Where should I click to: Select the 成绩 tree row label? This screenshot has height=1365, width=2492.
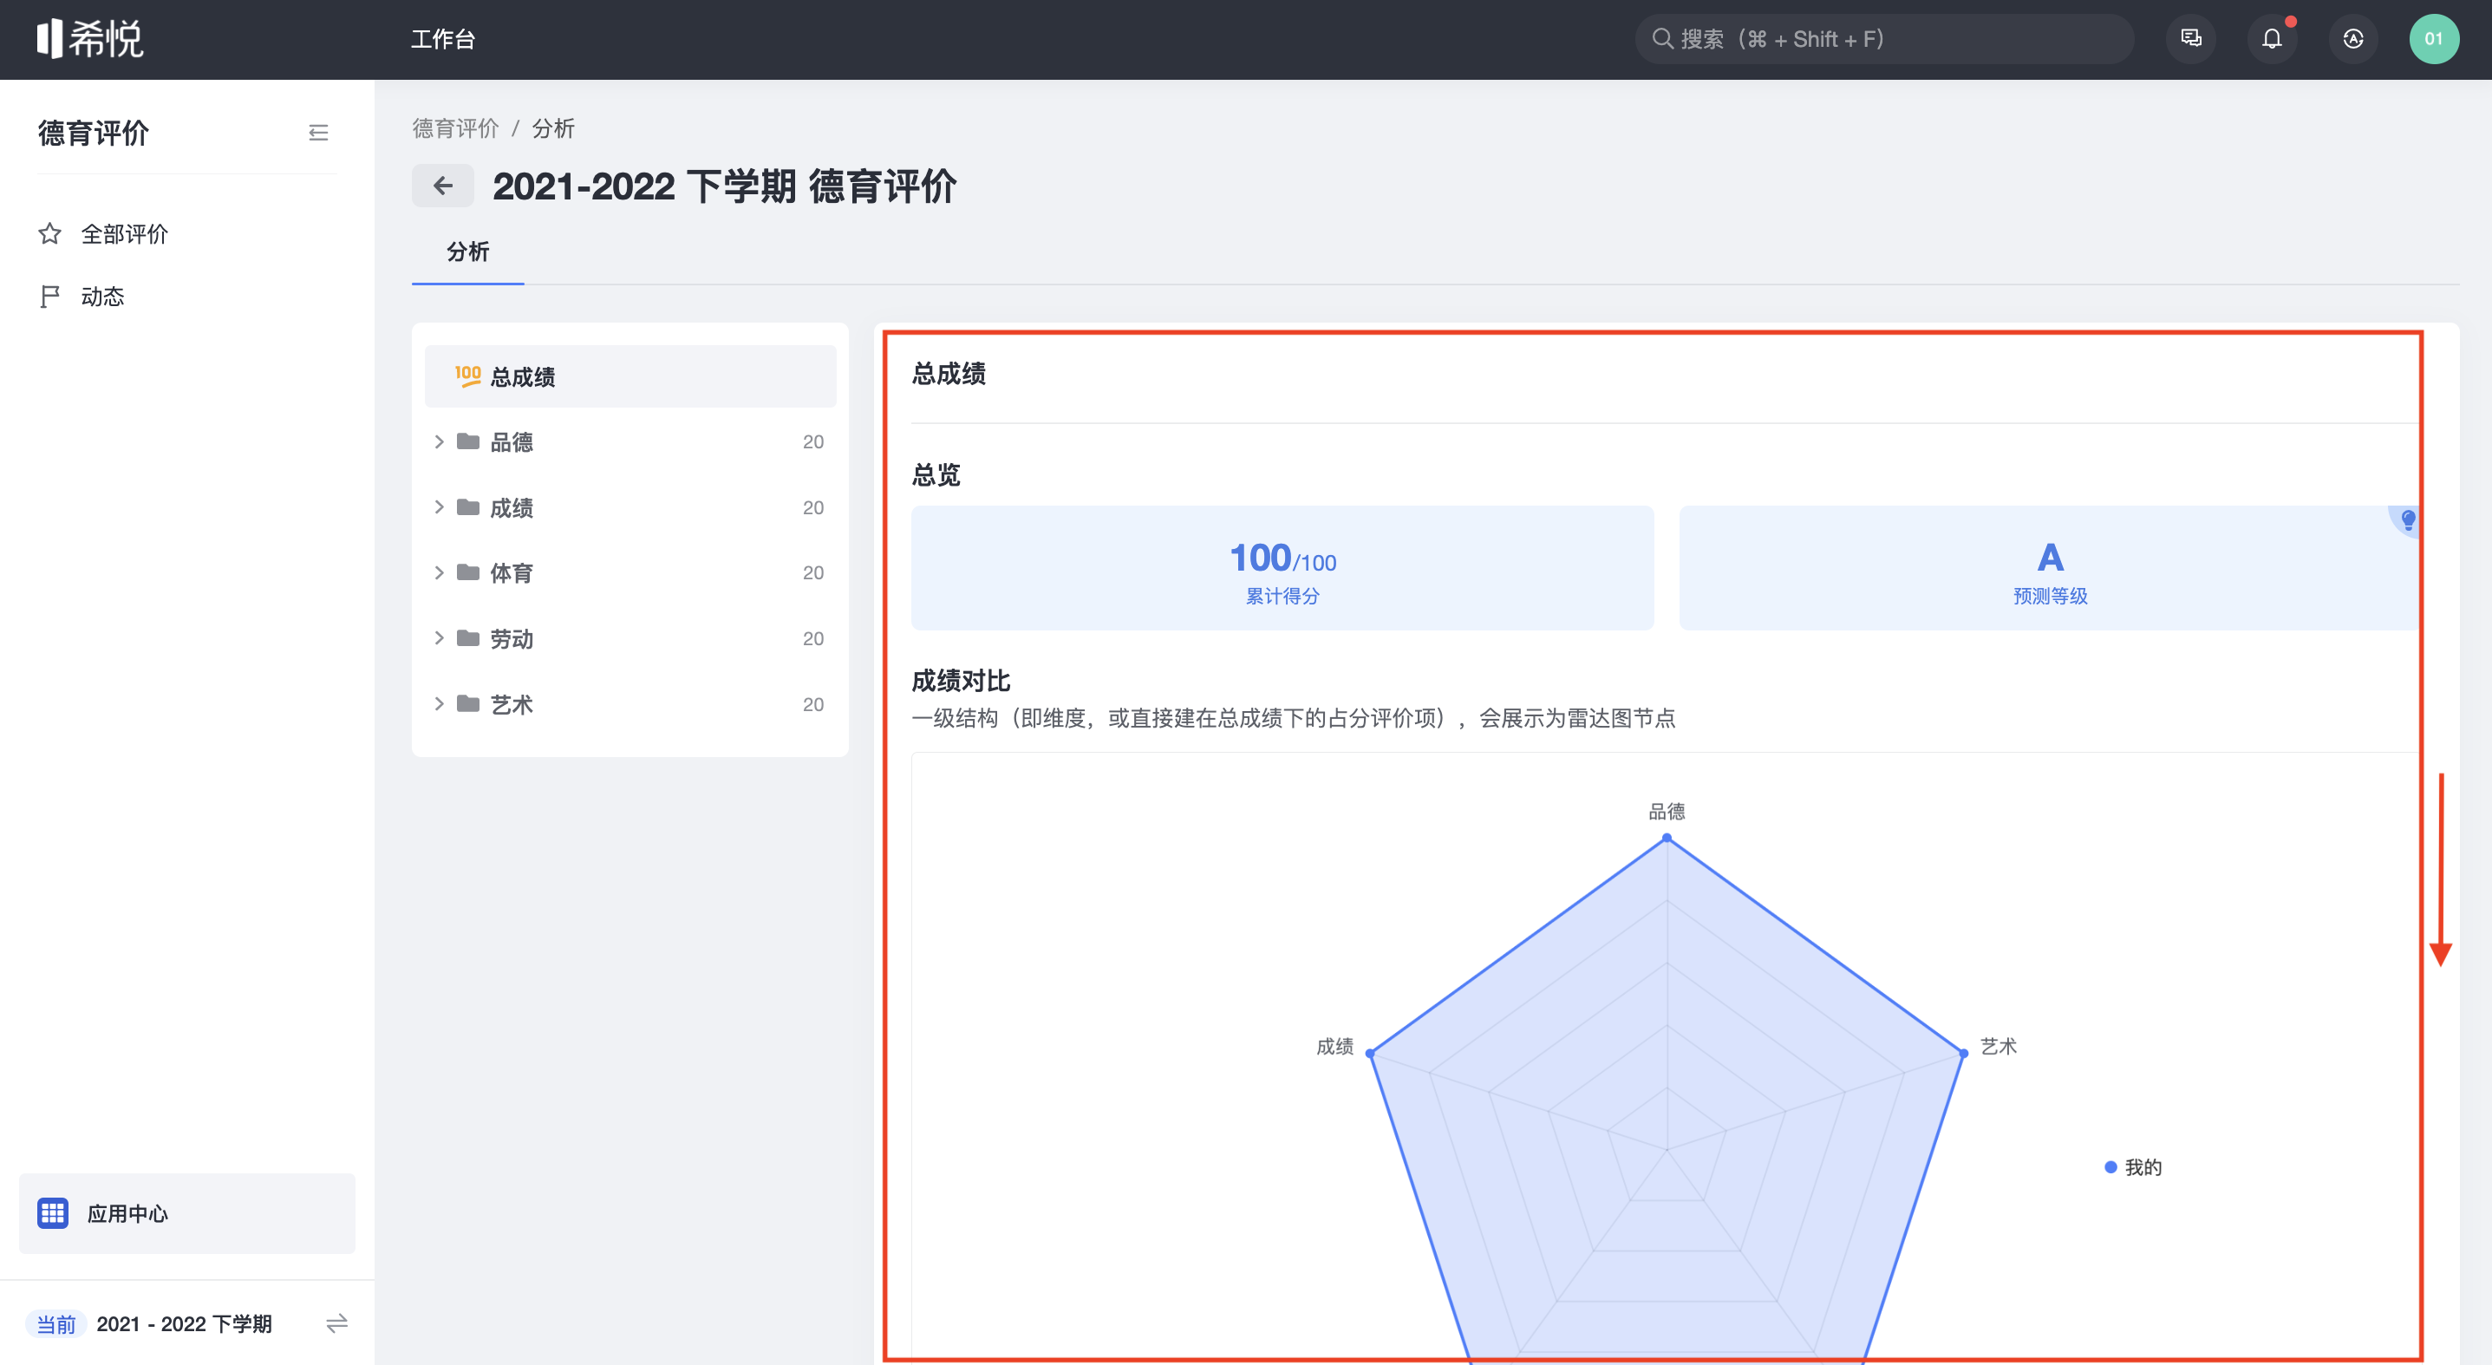pos(512,508)
